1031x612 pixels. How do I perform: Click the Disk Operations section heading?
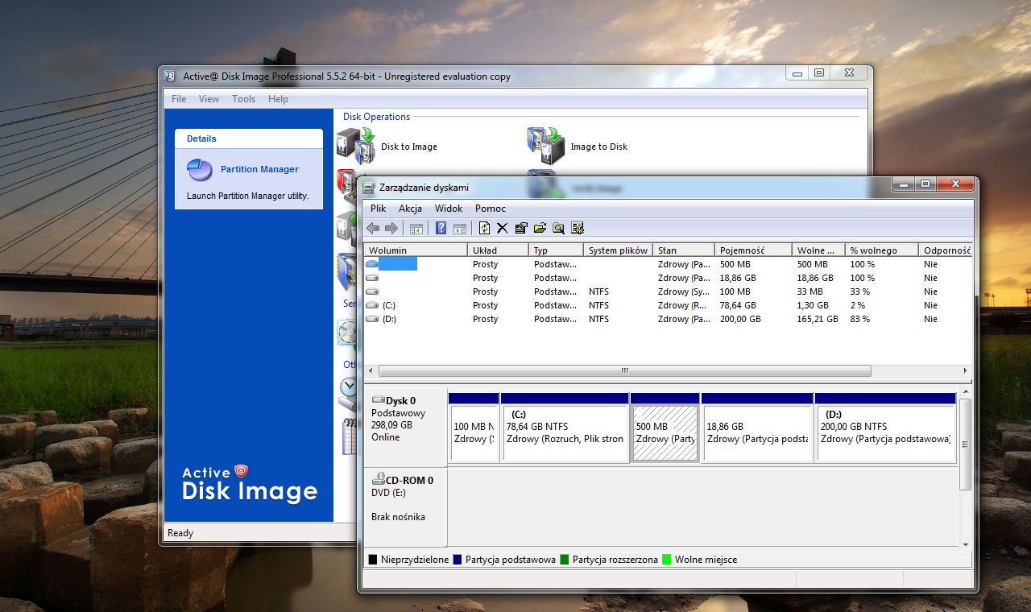pos(376,117)
